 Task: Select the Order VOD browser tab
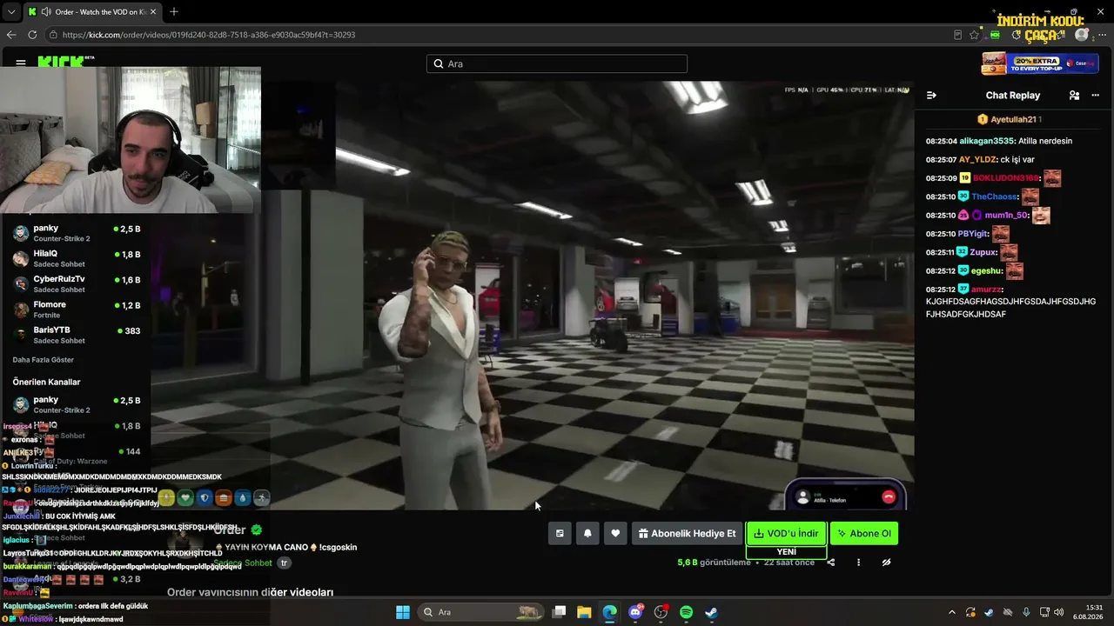[91, 12]
